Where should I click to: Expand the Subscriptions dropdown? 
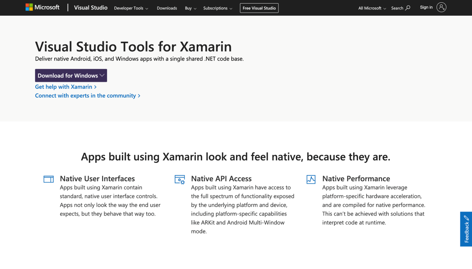[x=218, y=8]
